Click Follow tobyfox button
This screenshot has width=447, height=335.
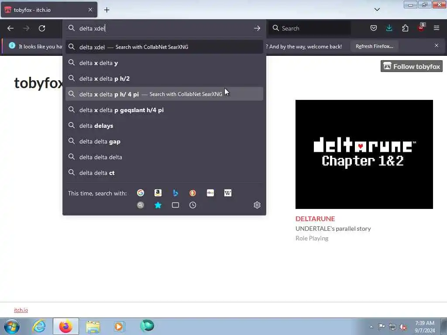[411, 66]
